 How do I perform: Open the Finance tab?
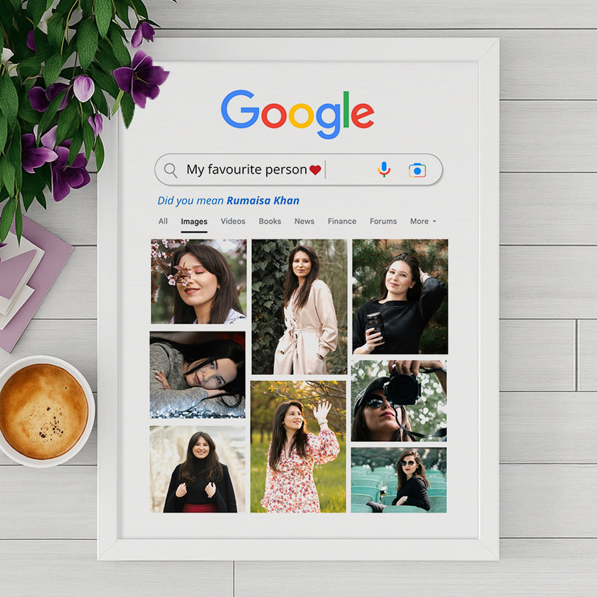coord(342,222)
